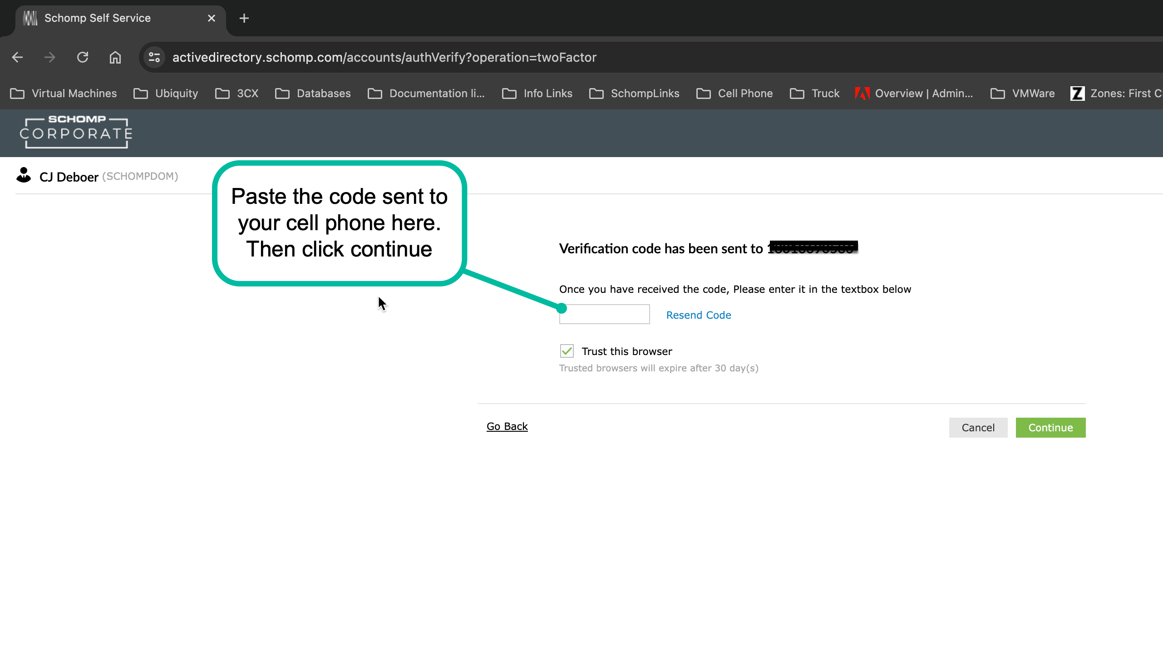Screen dimensions: 1163x661
Task: Click the Schomp Corporate logo
Action: tap(76, 133)
